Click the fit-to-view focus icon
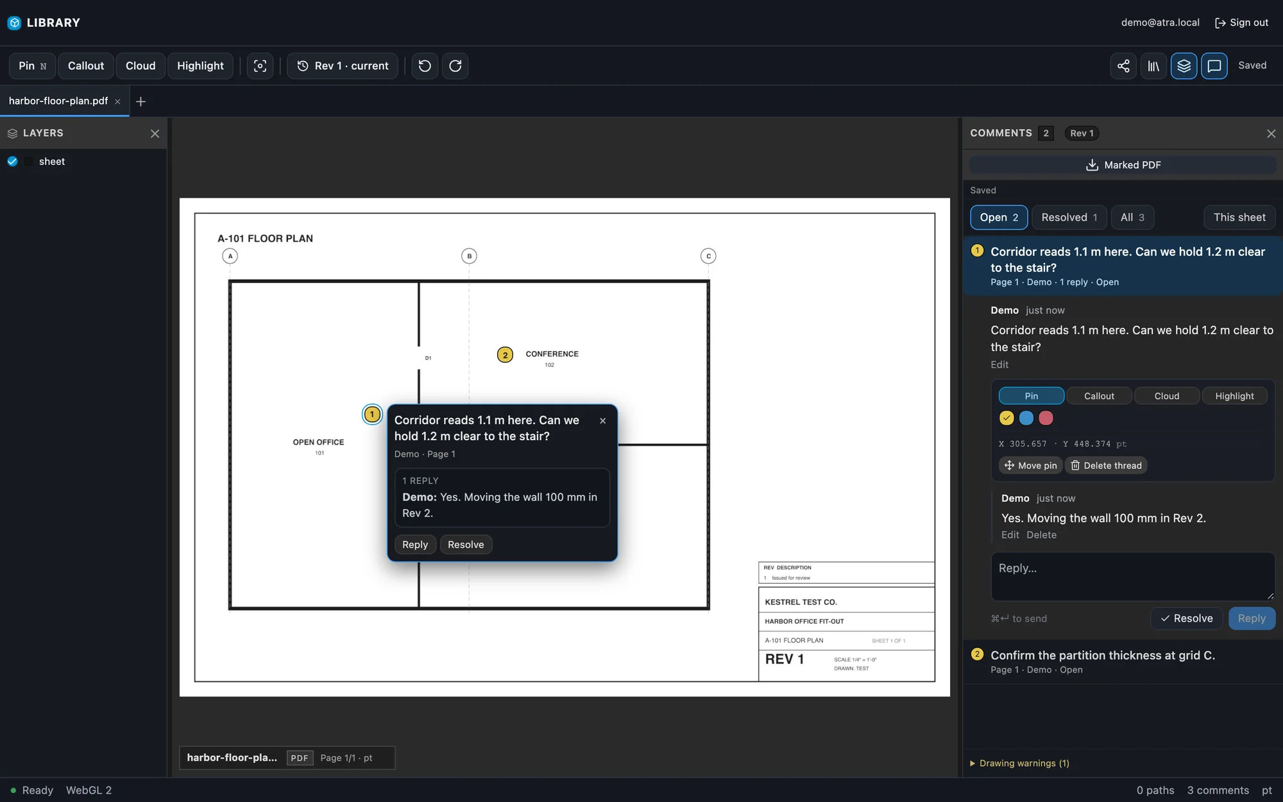Screen dimensions: 1283x802 coord(260,66)
